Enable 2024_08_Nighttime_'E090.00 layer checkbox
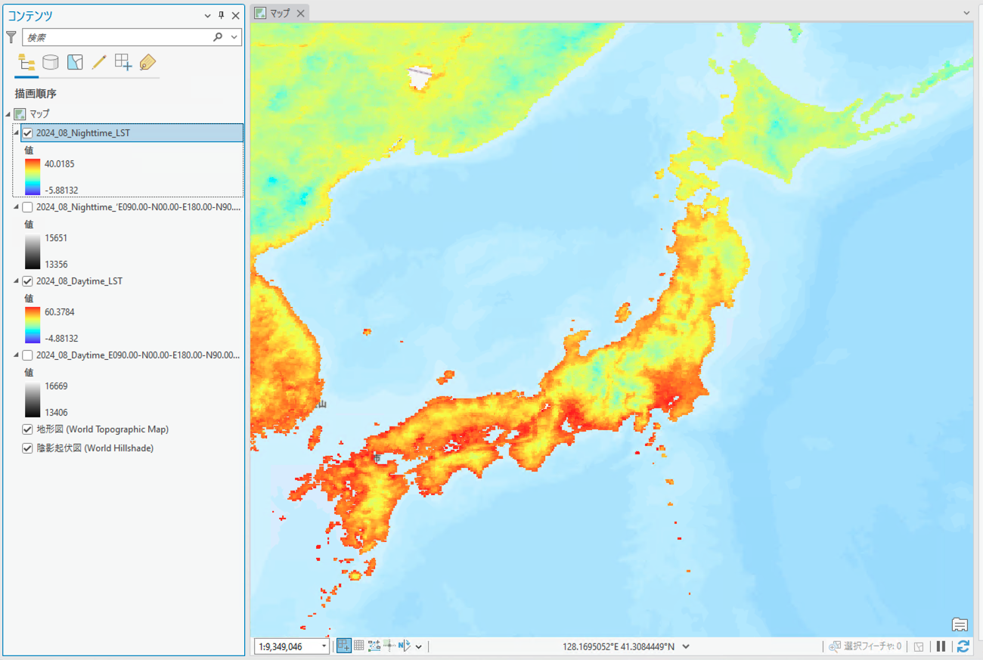Screen dimensions: 983x660 click(x=28, y=207)
